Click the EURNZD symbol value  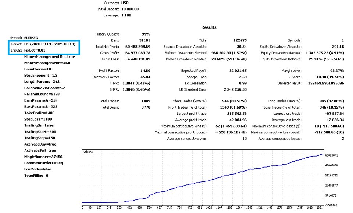31,38
